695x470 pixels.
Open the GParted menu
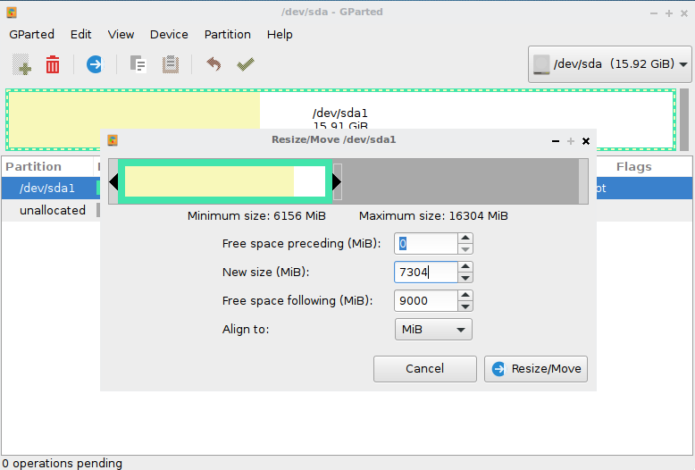[32, 35]
